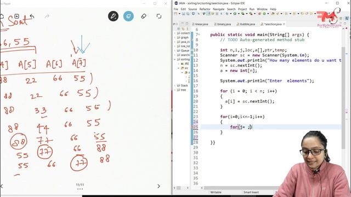The image size is (351, 197).
Task: Click the Save icon in Eclipse toolbar
Action: click(183, 14)
